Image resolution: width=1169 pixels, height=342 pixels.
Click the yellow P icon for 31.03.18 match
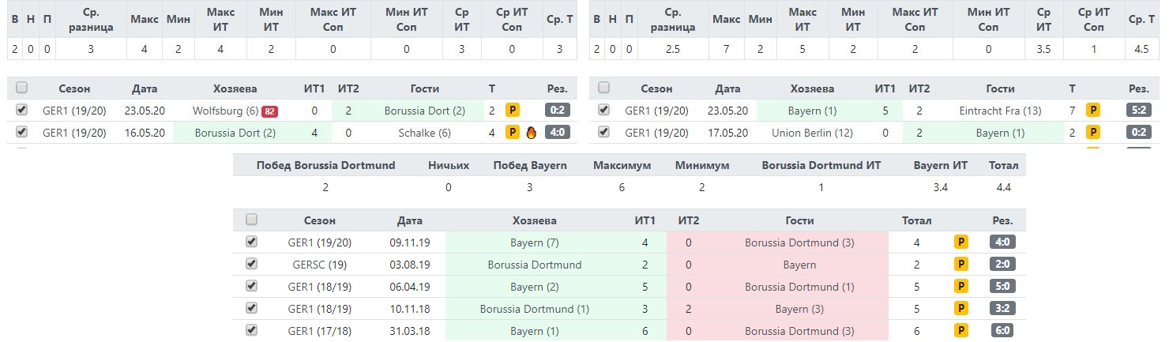[x=961, y=331]
